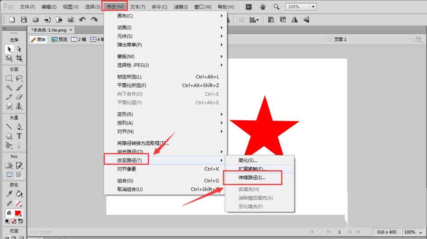Open the status bar 100% zoom dropdown
The width and height of the screenshot is (427, 239).
(x=421, y=232)
